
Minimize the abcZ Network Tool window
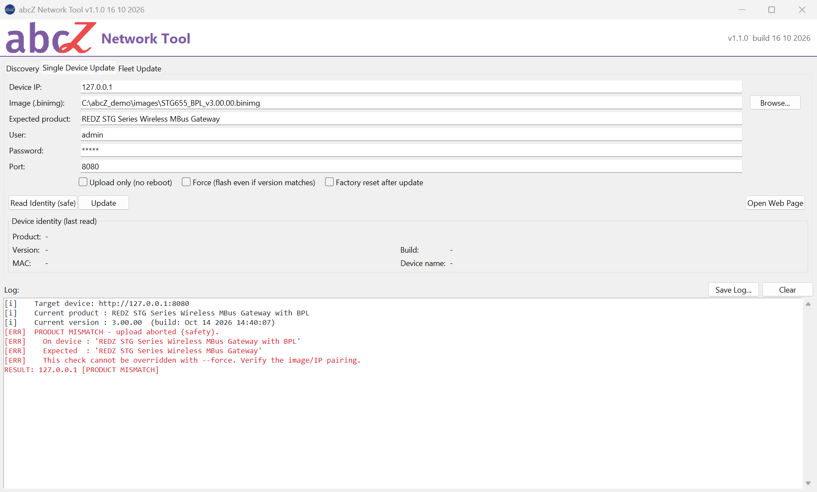[742, 9]
